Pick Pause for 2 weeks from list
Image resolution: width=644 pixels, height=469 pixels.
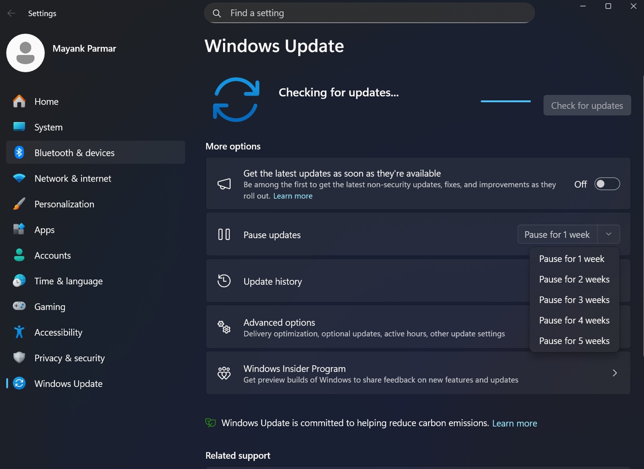coord(574,279)
